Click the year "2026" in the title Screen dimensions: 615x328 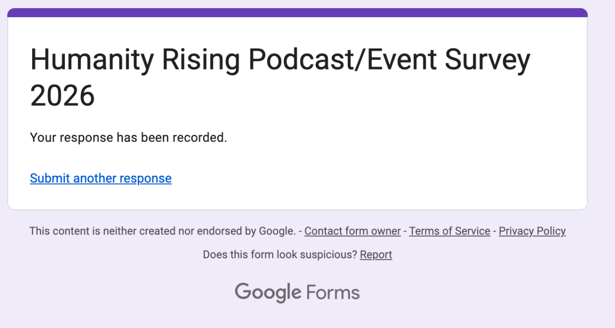pos(62,96)
